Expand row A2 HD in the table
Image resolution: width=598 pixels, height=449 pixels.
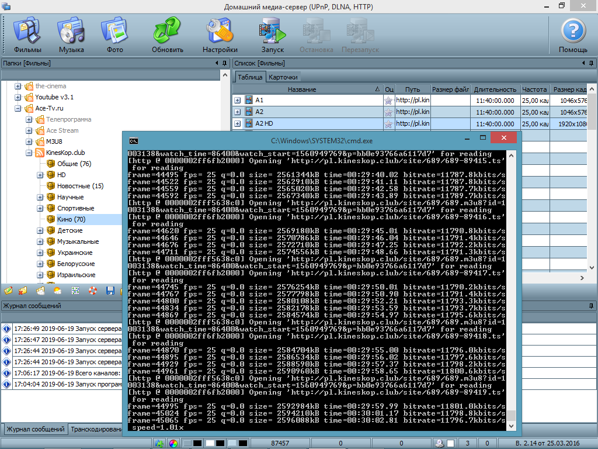(x=238, y=123)
